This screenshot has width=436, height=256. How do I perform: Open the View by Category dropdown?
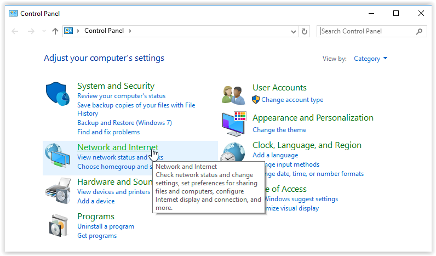370,59
